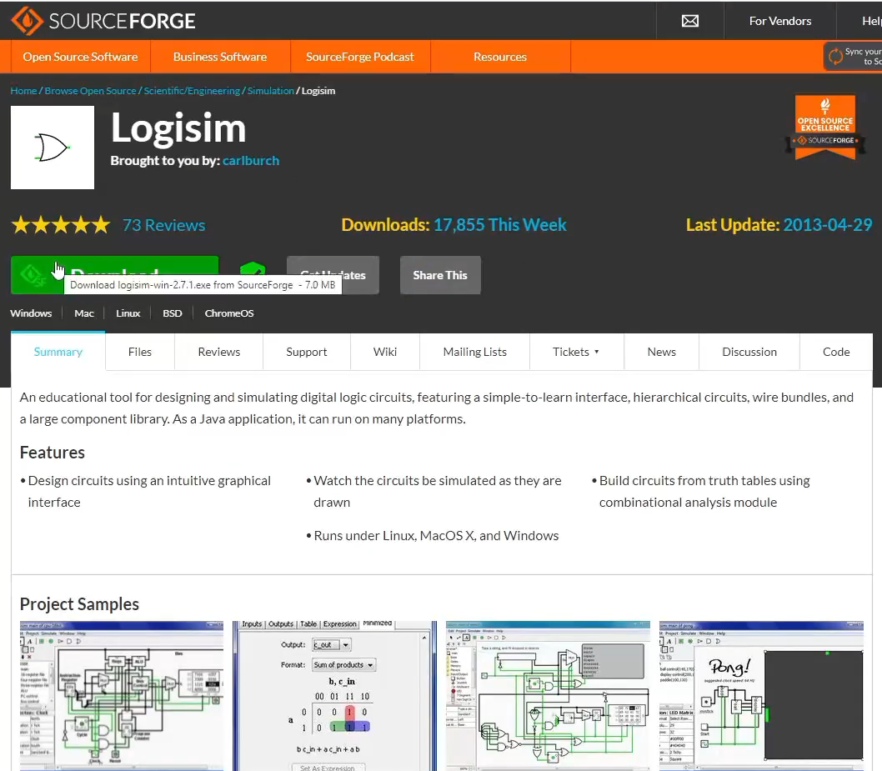Open the carlburch author link

pos(251,161)
